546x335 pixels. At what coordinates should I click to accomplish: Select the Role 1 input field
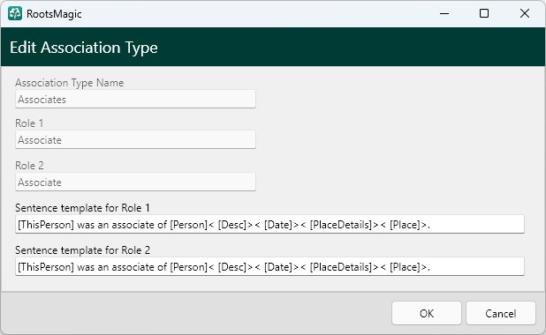tap(135, 139)
